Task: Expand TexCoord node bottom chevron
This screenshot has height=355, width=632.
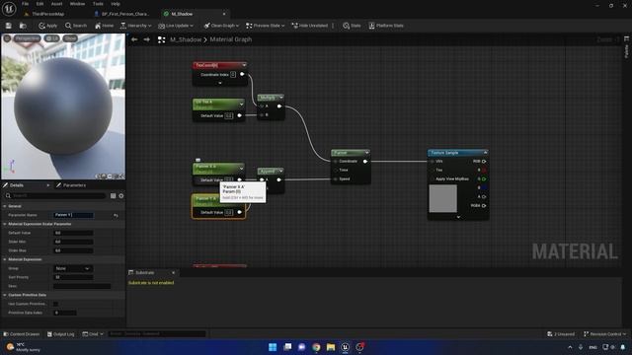Action: point(219,83)
